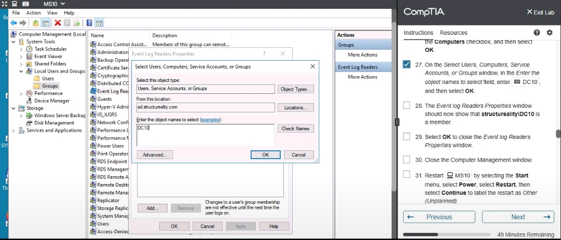This screenshot has width=561, height=240.
Task: Click the monitor icon in the lab top bar
Action: pyautogui.click(x=15, y=4)
